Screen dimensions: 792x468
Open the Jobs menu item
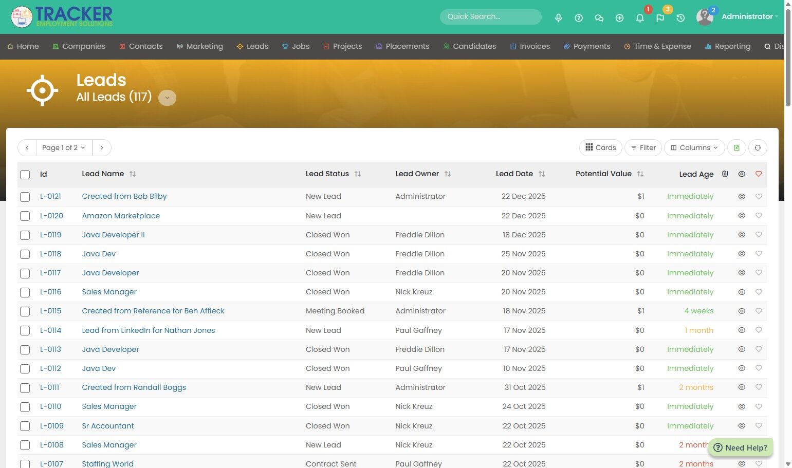(296, 46)
